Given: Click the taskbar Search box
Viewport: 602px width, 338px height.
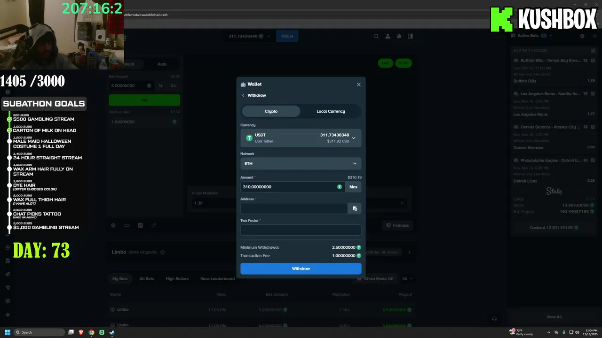Looking at the screenshot, I should (x=40, y=332).
